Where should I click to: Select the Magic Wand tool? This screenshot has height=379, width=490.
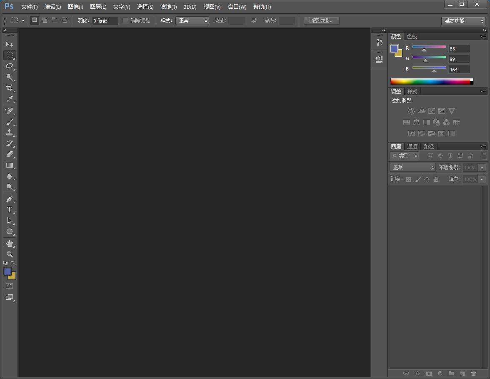pos(10,77)
